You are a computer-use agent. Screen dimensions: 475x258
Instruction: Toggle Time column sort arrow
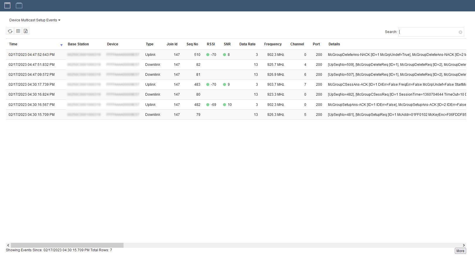click(x=61, y=45)
